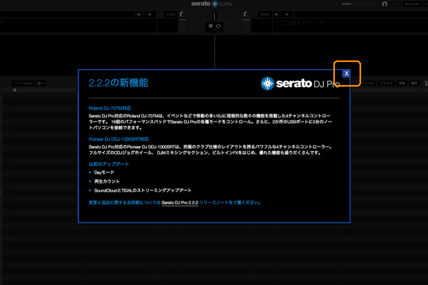428x285 pixels.
Task: Click the right deck play button
Action: coord(287,14)
